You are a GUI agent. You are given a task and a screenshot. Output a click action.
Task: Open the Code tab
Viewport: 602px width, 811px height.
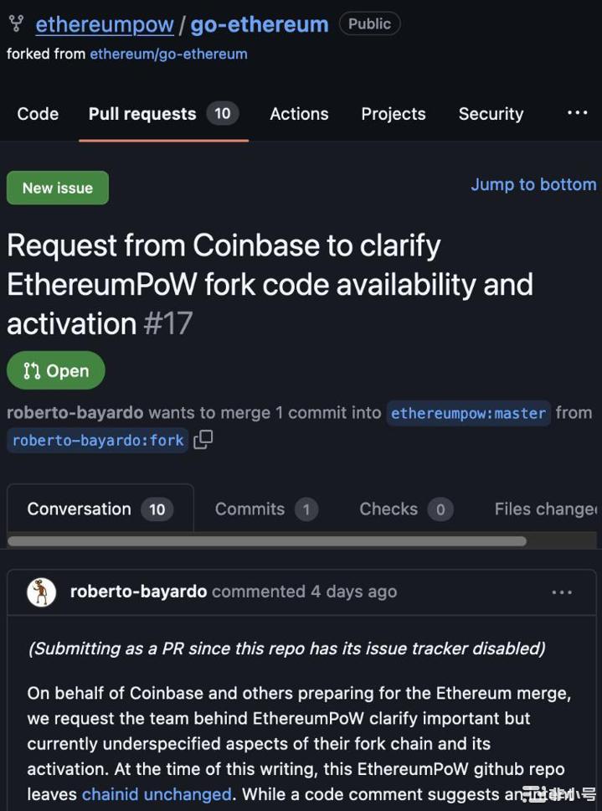coord(38,114)
